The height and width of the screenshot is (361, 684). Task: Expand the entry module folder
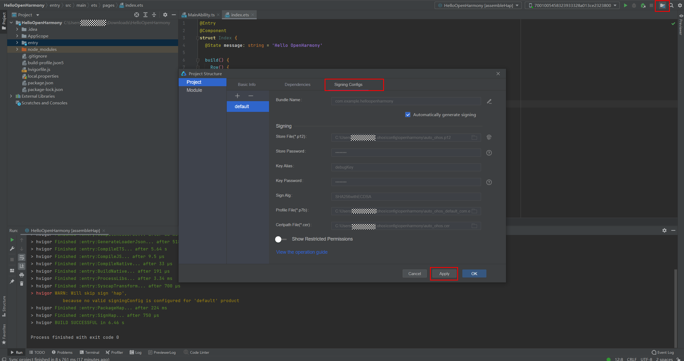(x=17, y=43)
